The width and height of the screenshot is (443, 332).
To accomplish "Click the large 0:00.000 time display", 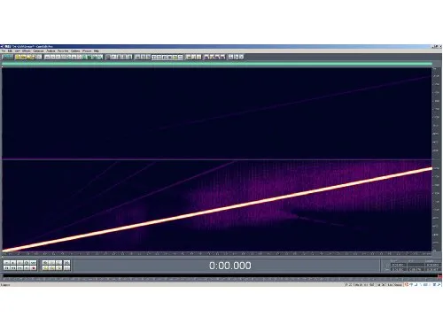I will pyautogui.click(x=230, y=266).
